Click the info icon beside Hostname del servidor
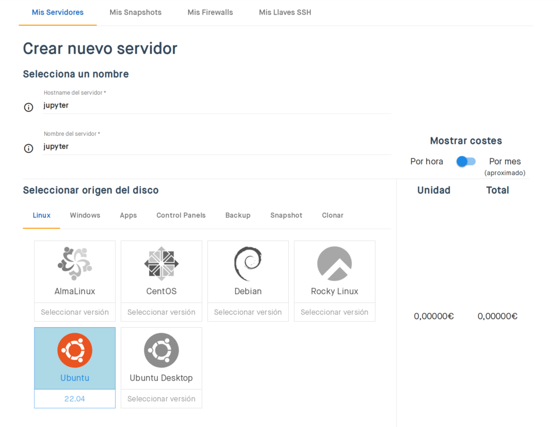 pos(28,107)
